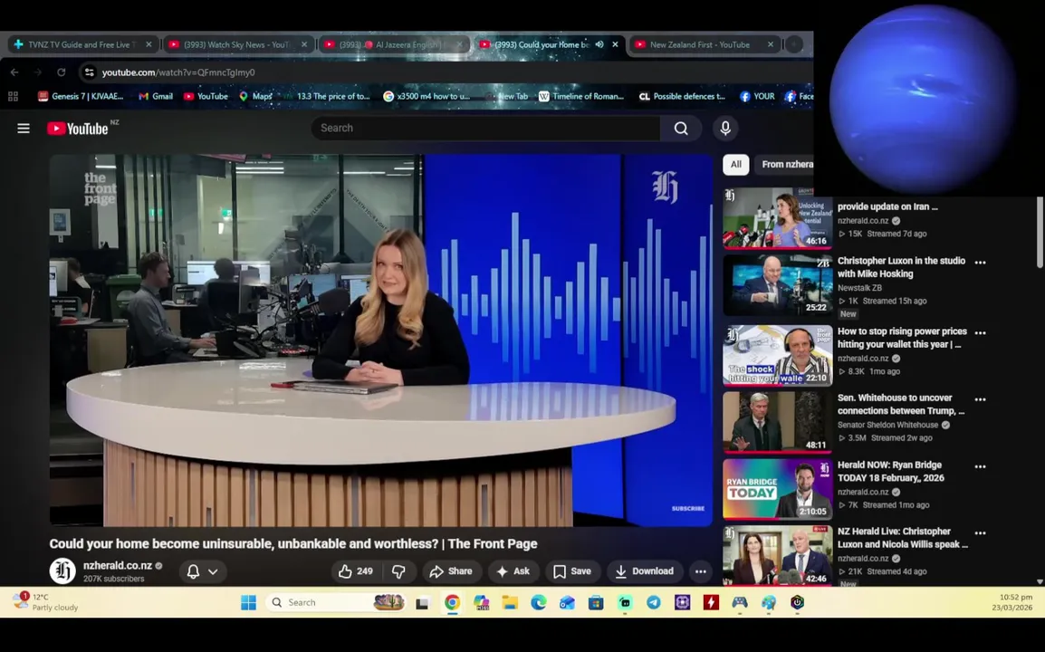Open options for rising power prices video
Screen dimensions: 1045x652
pos(980,332)
